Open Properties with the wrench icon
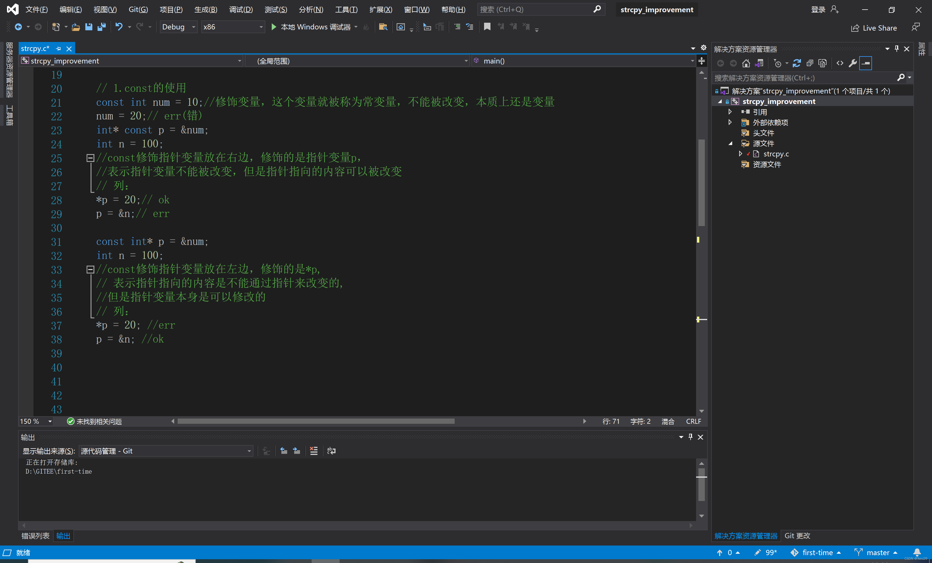This screenshot has width=932, height=563. 852,63
